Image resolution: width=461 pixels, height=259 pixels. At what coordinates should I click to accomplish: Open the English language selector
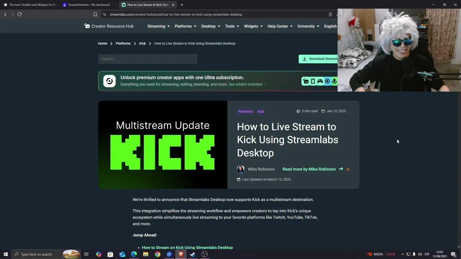coord(331,26)
